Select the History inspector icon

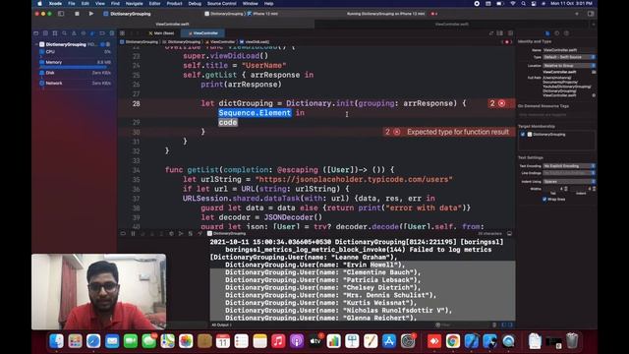tap(557, 33)
